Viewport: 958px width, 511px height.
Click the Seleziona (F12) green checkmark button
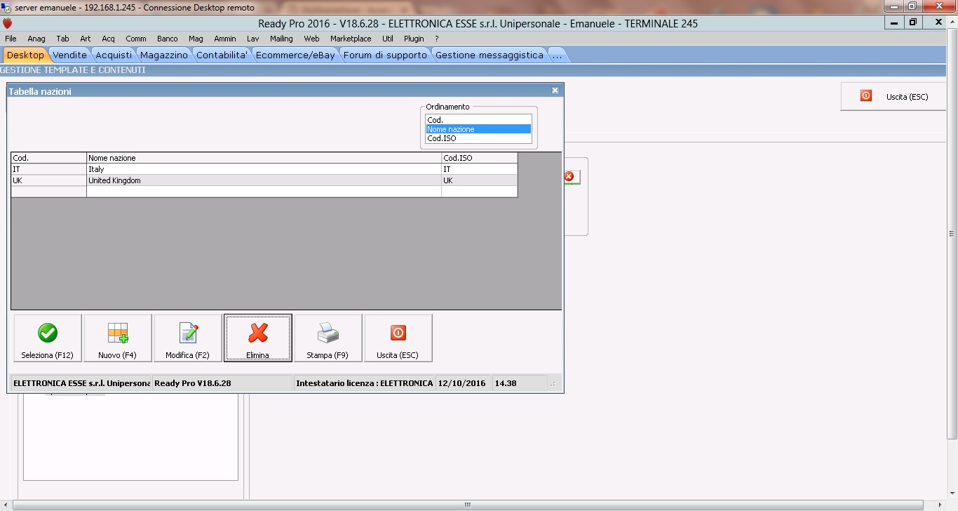[x=48, y=338]
